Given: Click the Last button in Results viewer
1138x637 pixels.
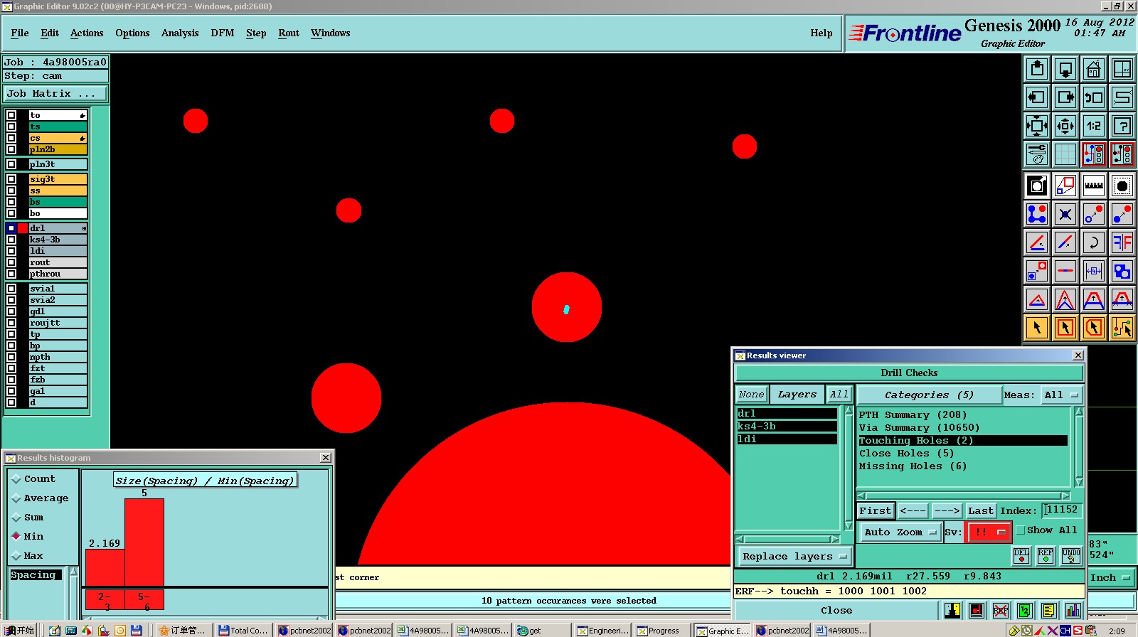Looking at the screenshot, I should [980, 511].
